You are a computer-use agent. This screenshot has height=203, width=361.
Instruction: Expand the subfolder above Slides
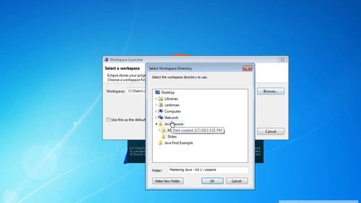pos(159,130)
